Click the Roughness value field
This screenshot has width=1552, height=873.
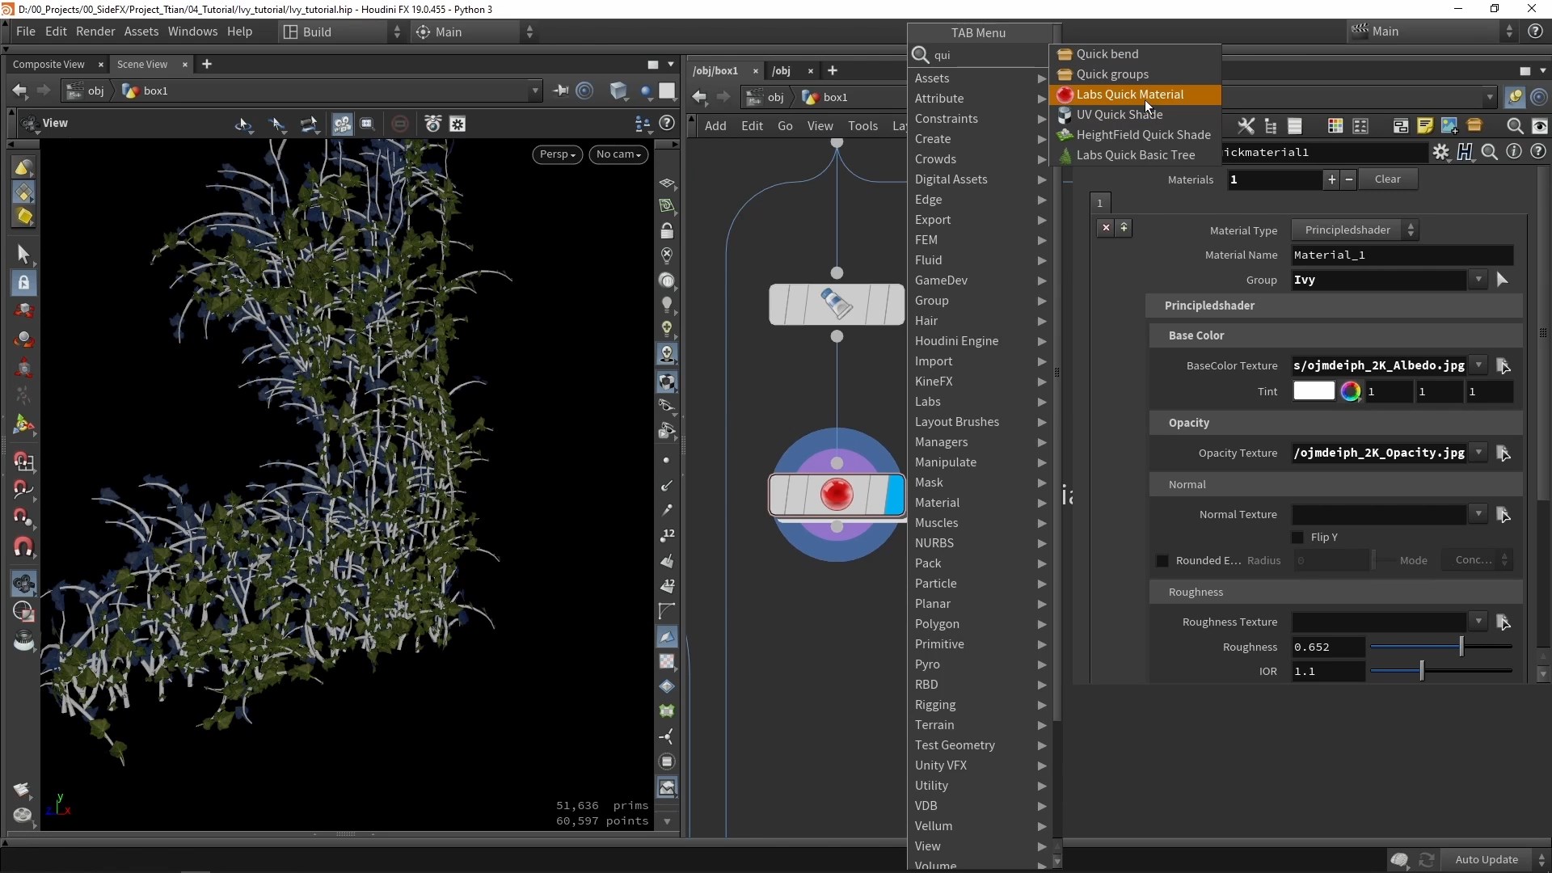click(1327, 647)
